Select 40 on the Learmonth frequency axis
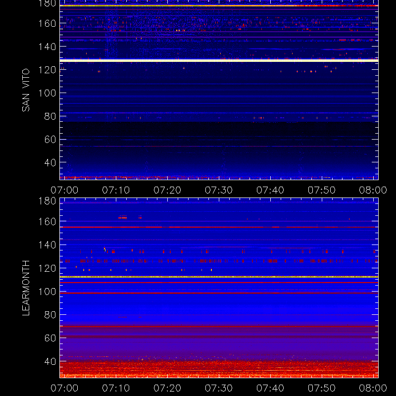396x396 pixels. pyautogui.click(x=50, y=361)
